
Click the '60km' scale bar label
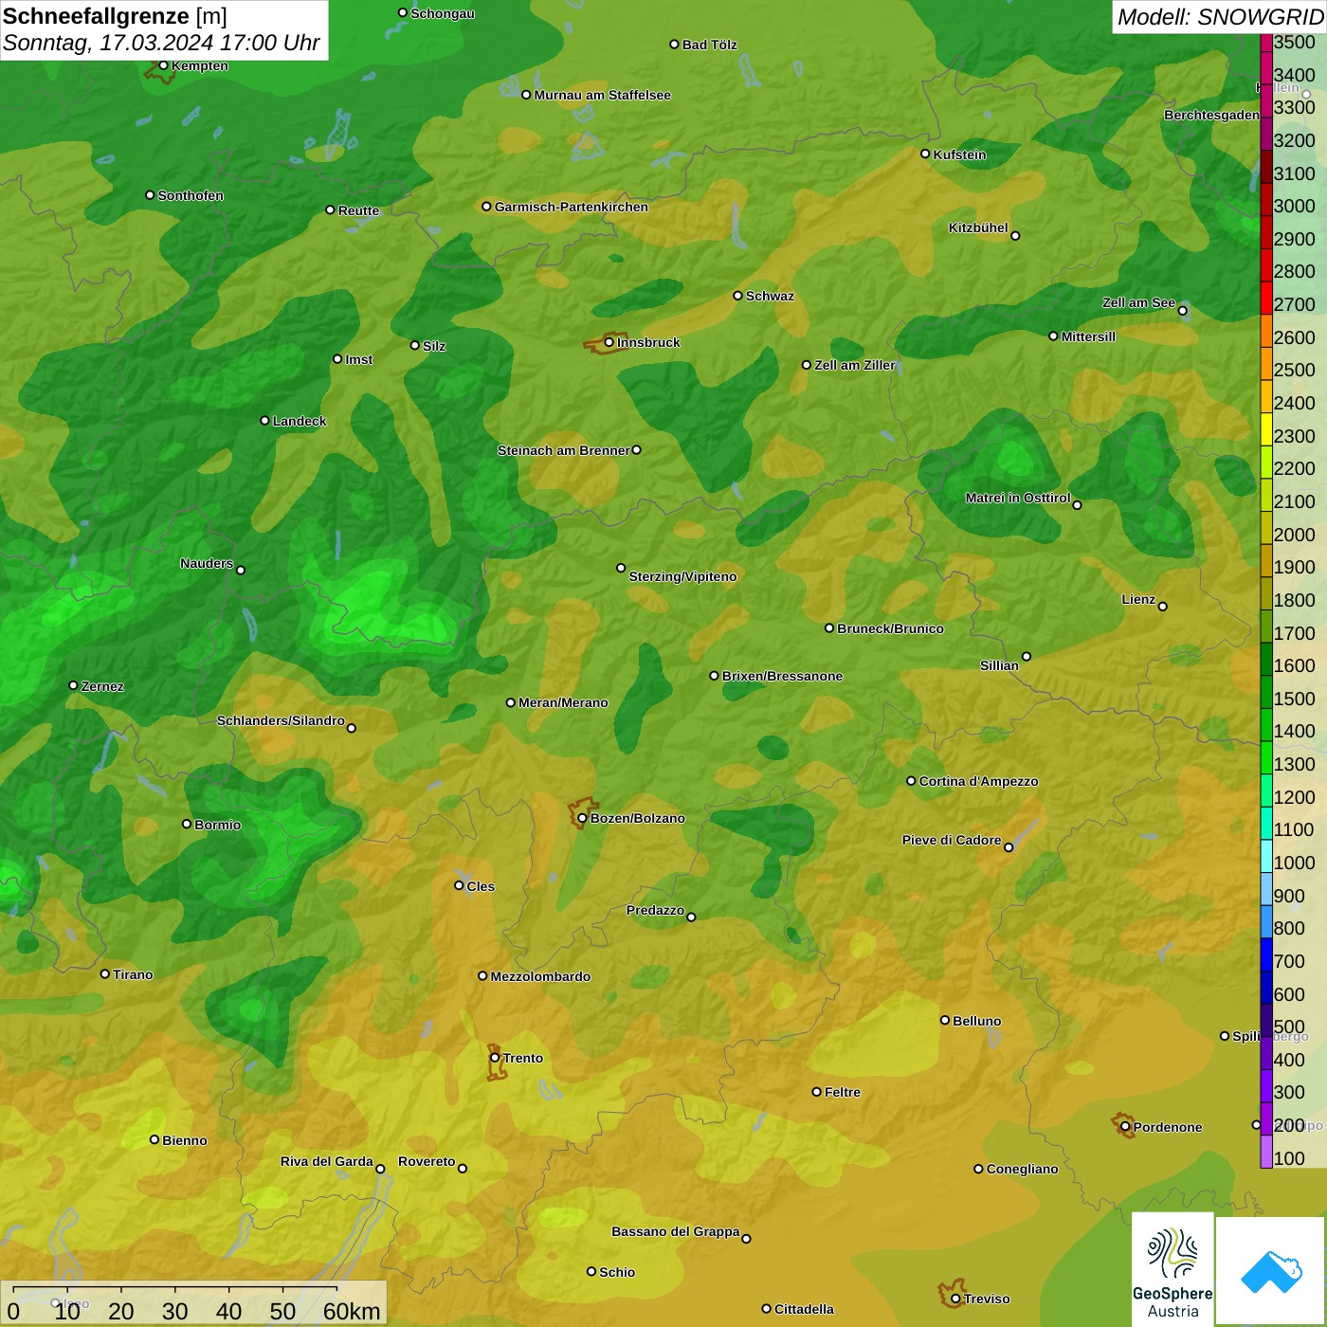[x=352, y=1311]
